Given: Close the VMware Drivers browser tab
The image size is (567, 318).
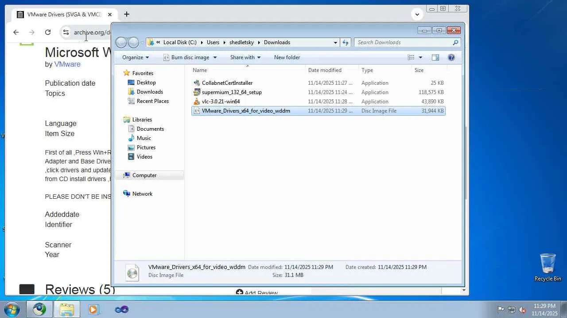Looking at the screenshot, I should [x=110, y=15].
